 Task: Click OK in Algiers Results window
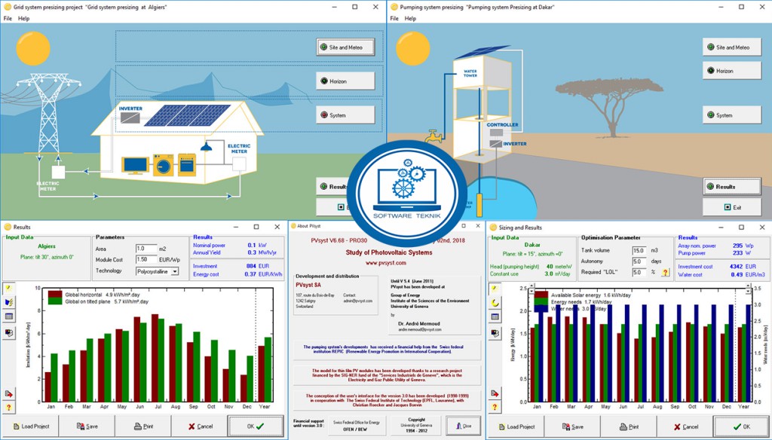(256, 426)
